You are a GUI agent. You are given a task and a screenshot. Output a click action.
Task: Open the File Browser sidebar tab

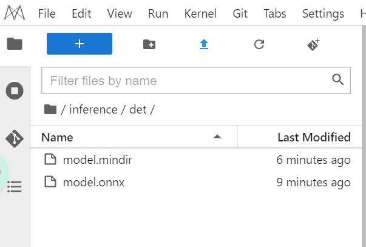tap(15, 44)
